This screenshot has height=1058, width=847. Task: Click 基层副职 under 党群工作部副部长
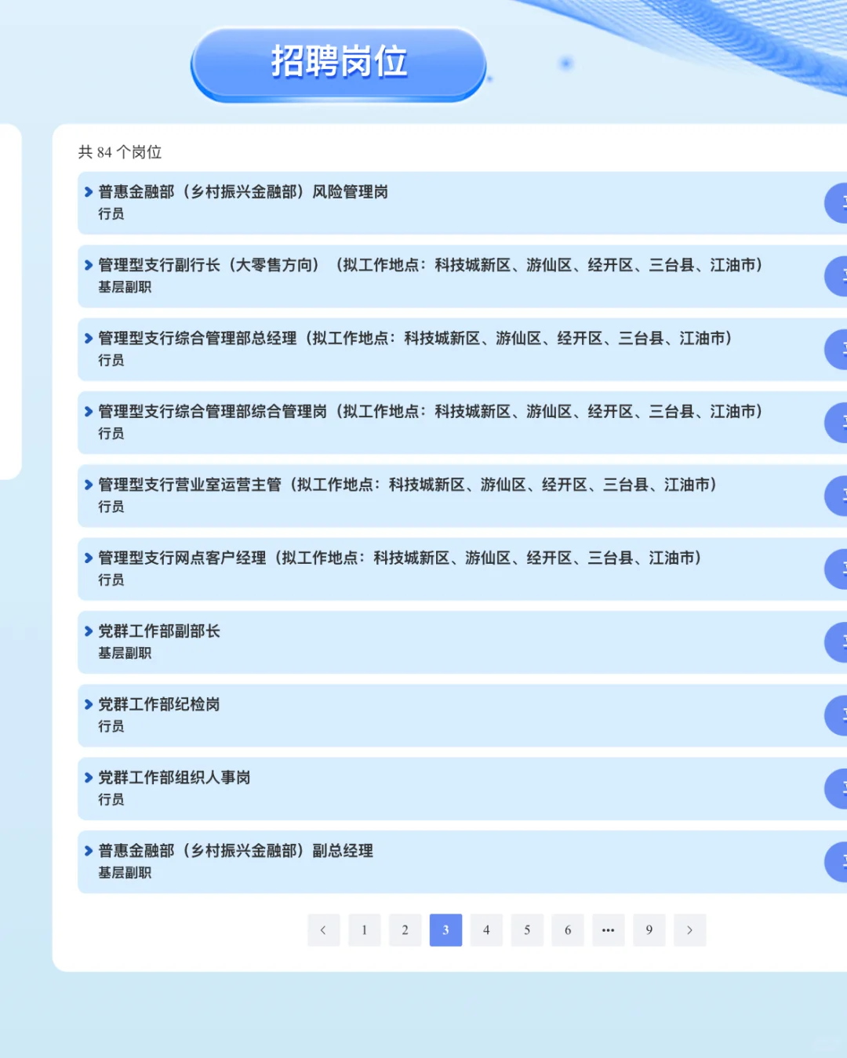click(125, 653)
